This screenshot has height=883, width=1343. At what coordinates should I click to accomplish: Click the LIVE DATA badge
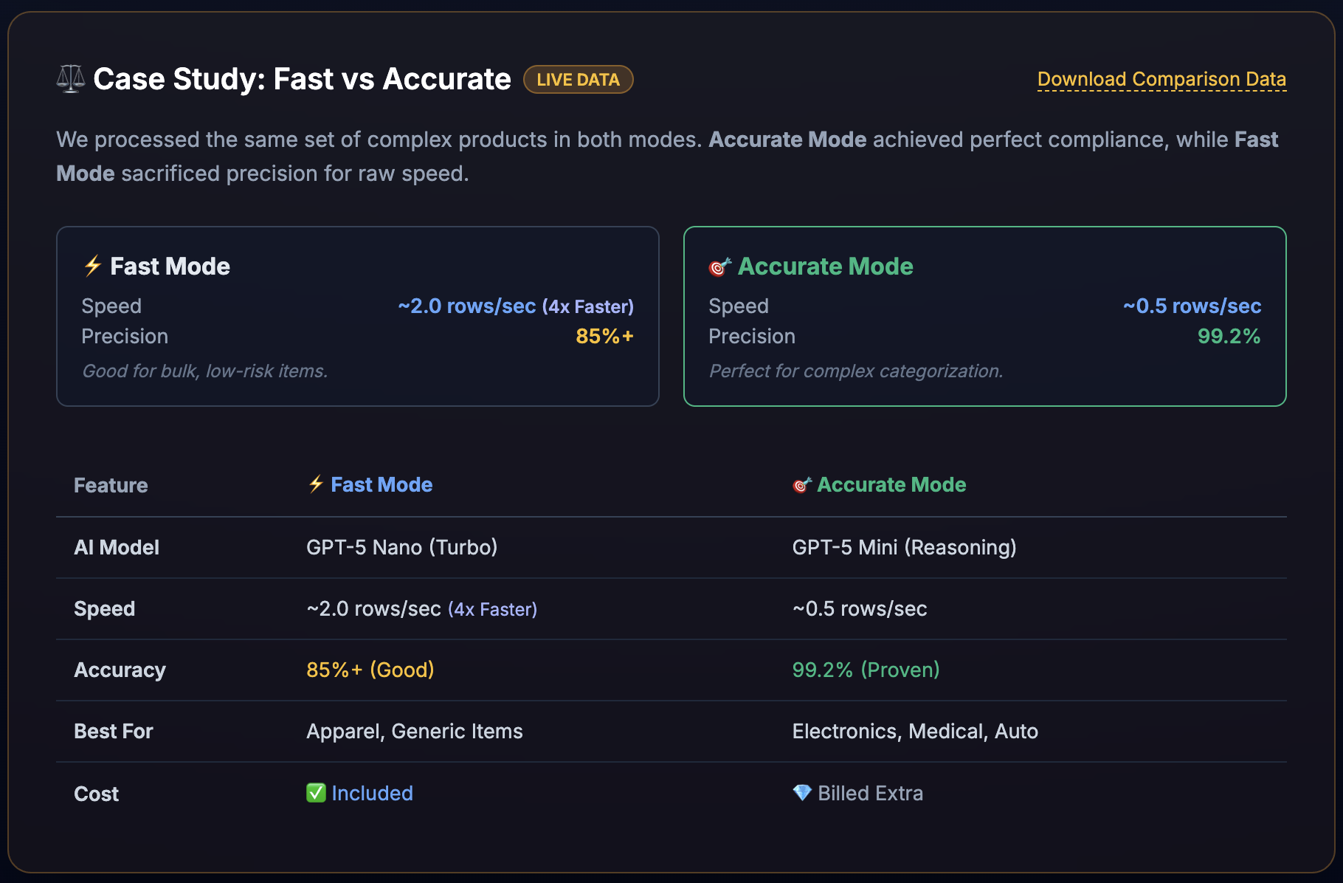[x=578, y=80]
